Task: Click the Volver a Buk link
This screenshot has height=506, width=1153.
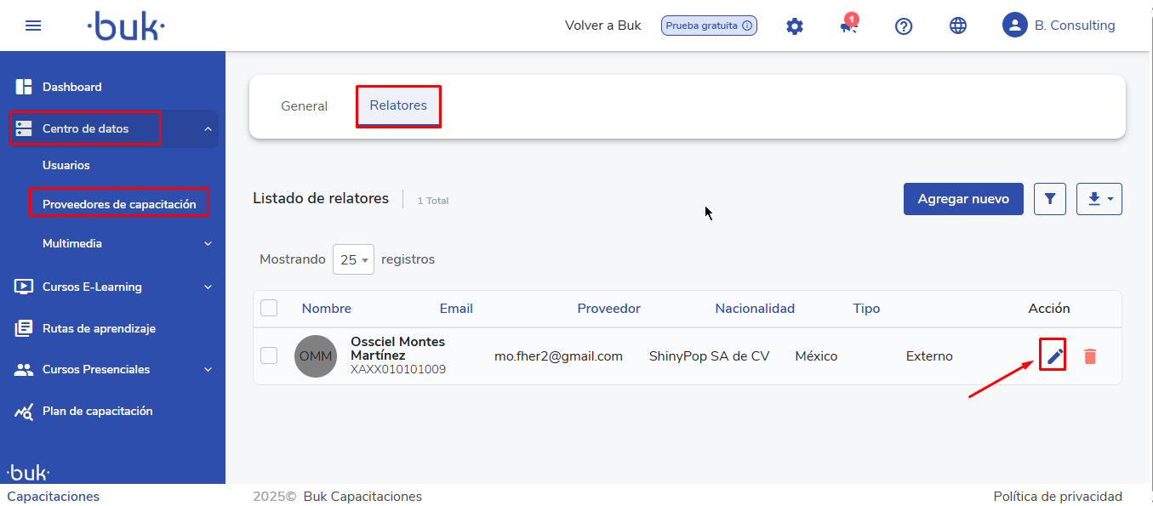Action: point(602,26)
